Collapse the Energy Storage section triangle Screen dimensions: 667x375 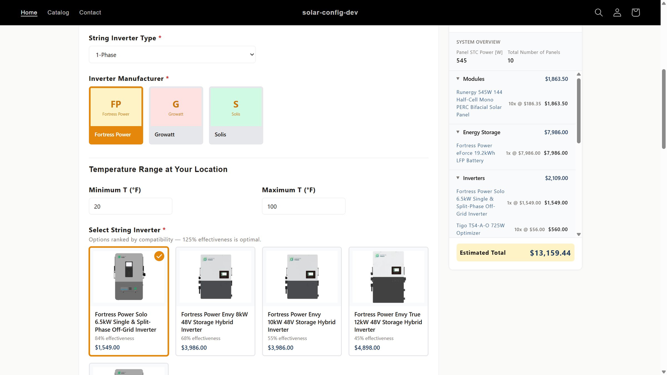[x=458, y=132]
